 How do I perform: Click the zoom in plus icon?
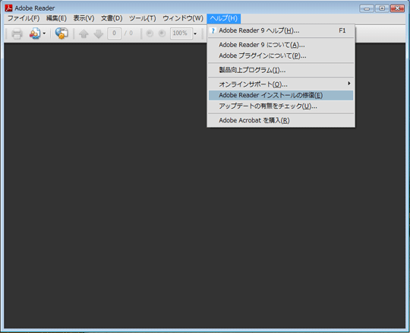point(162,33)
